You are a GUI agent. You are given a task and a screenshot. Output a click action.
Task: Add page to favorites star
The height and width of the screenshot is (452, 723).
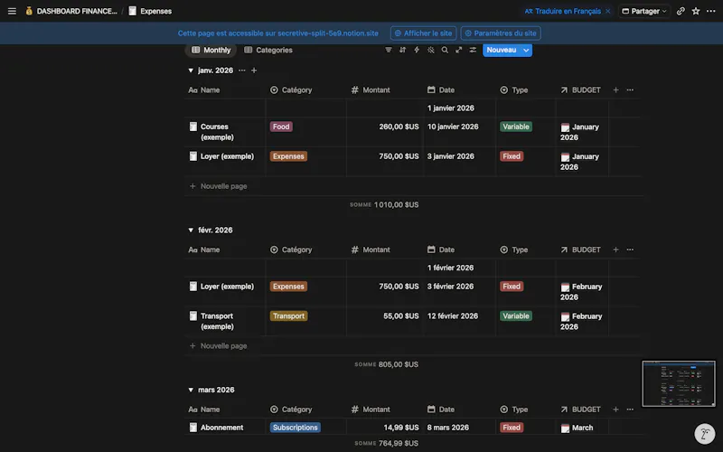[696, 11]
